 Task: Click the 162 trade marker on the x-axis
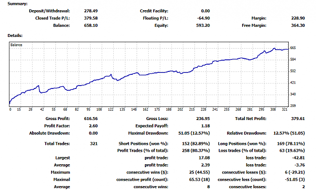(145, 109)
